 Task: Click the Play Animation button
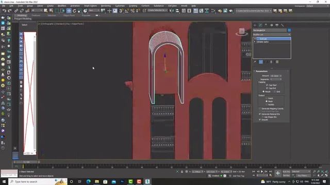coord(262,172)
